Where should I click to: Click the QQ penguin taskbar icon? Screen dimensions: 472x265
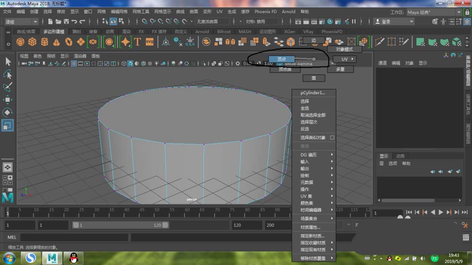point(74,258)
